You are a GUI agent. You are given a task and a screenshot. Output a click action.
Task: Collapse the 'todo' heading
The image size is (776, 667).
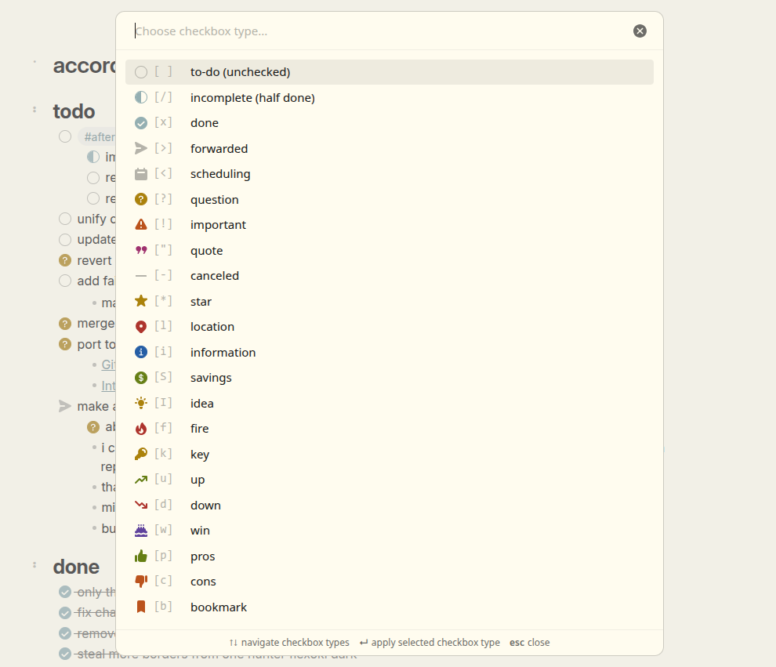pyautogui.click(x=34, y=110)
